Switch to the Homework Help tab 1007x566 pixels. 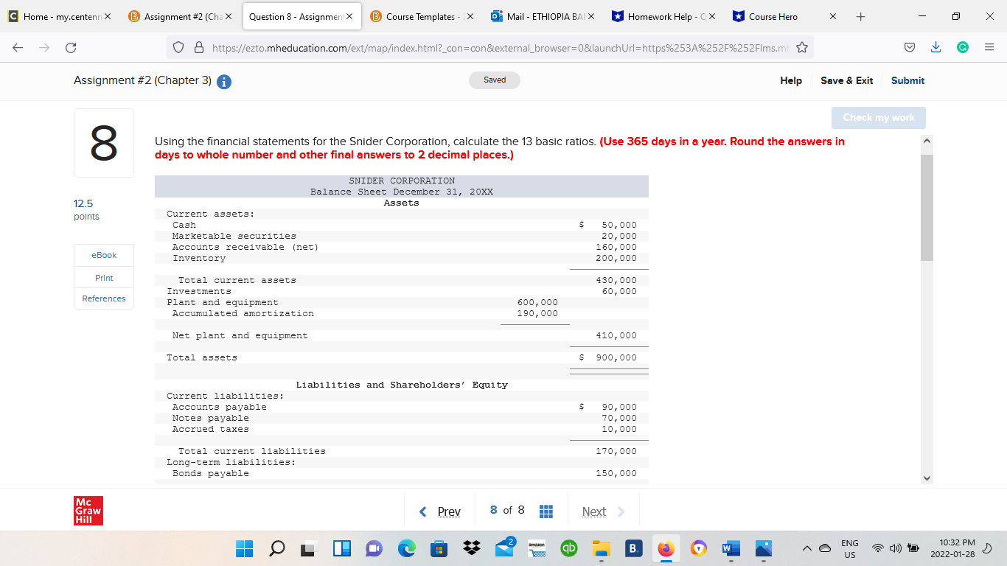click(665, 16)
